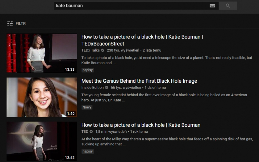Screen dimensions: 259x162
Task: Click the napisy badge under TED video
Action: point(88,151)
